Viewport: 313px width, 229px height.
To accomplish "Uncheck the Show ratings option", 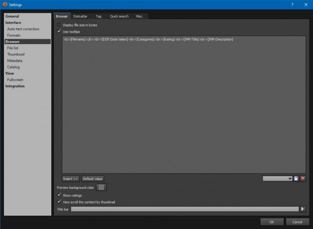I will [x=59, y=195].
